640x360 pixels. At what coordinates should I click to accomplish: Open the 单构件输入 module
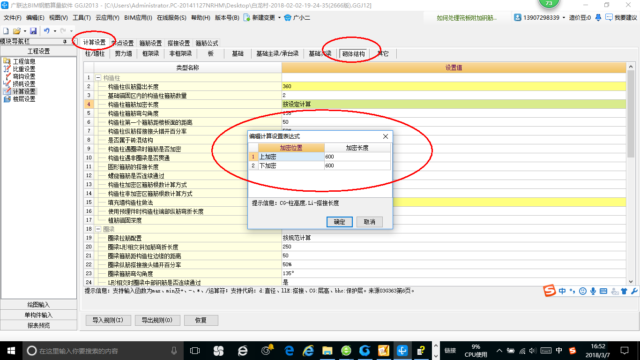tap(38, 315)
